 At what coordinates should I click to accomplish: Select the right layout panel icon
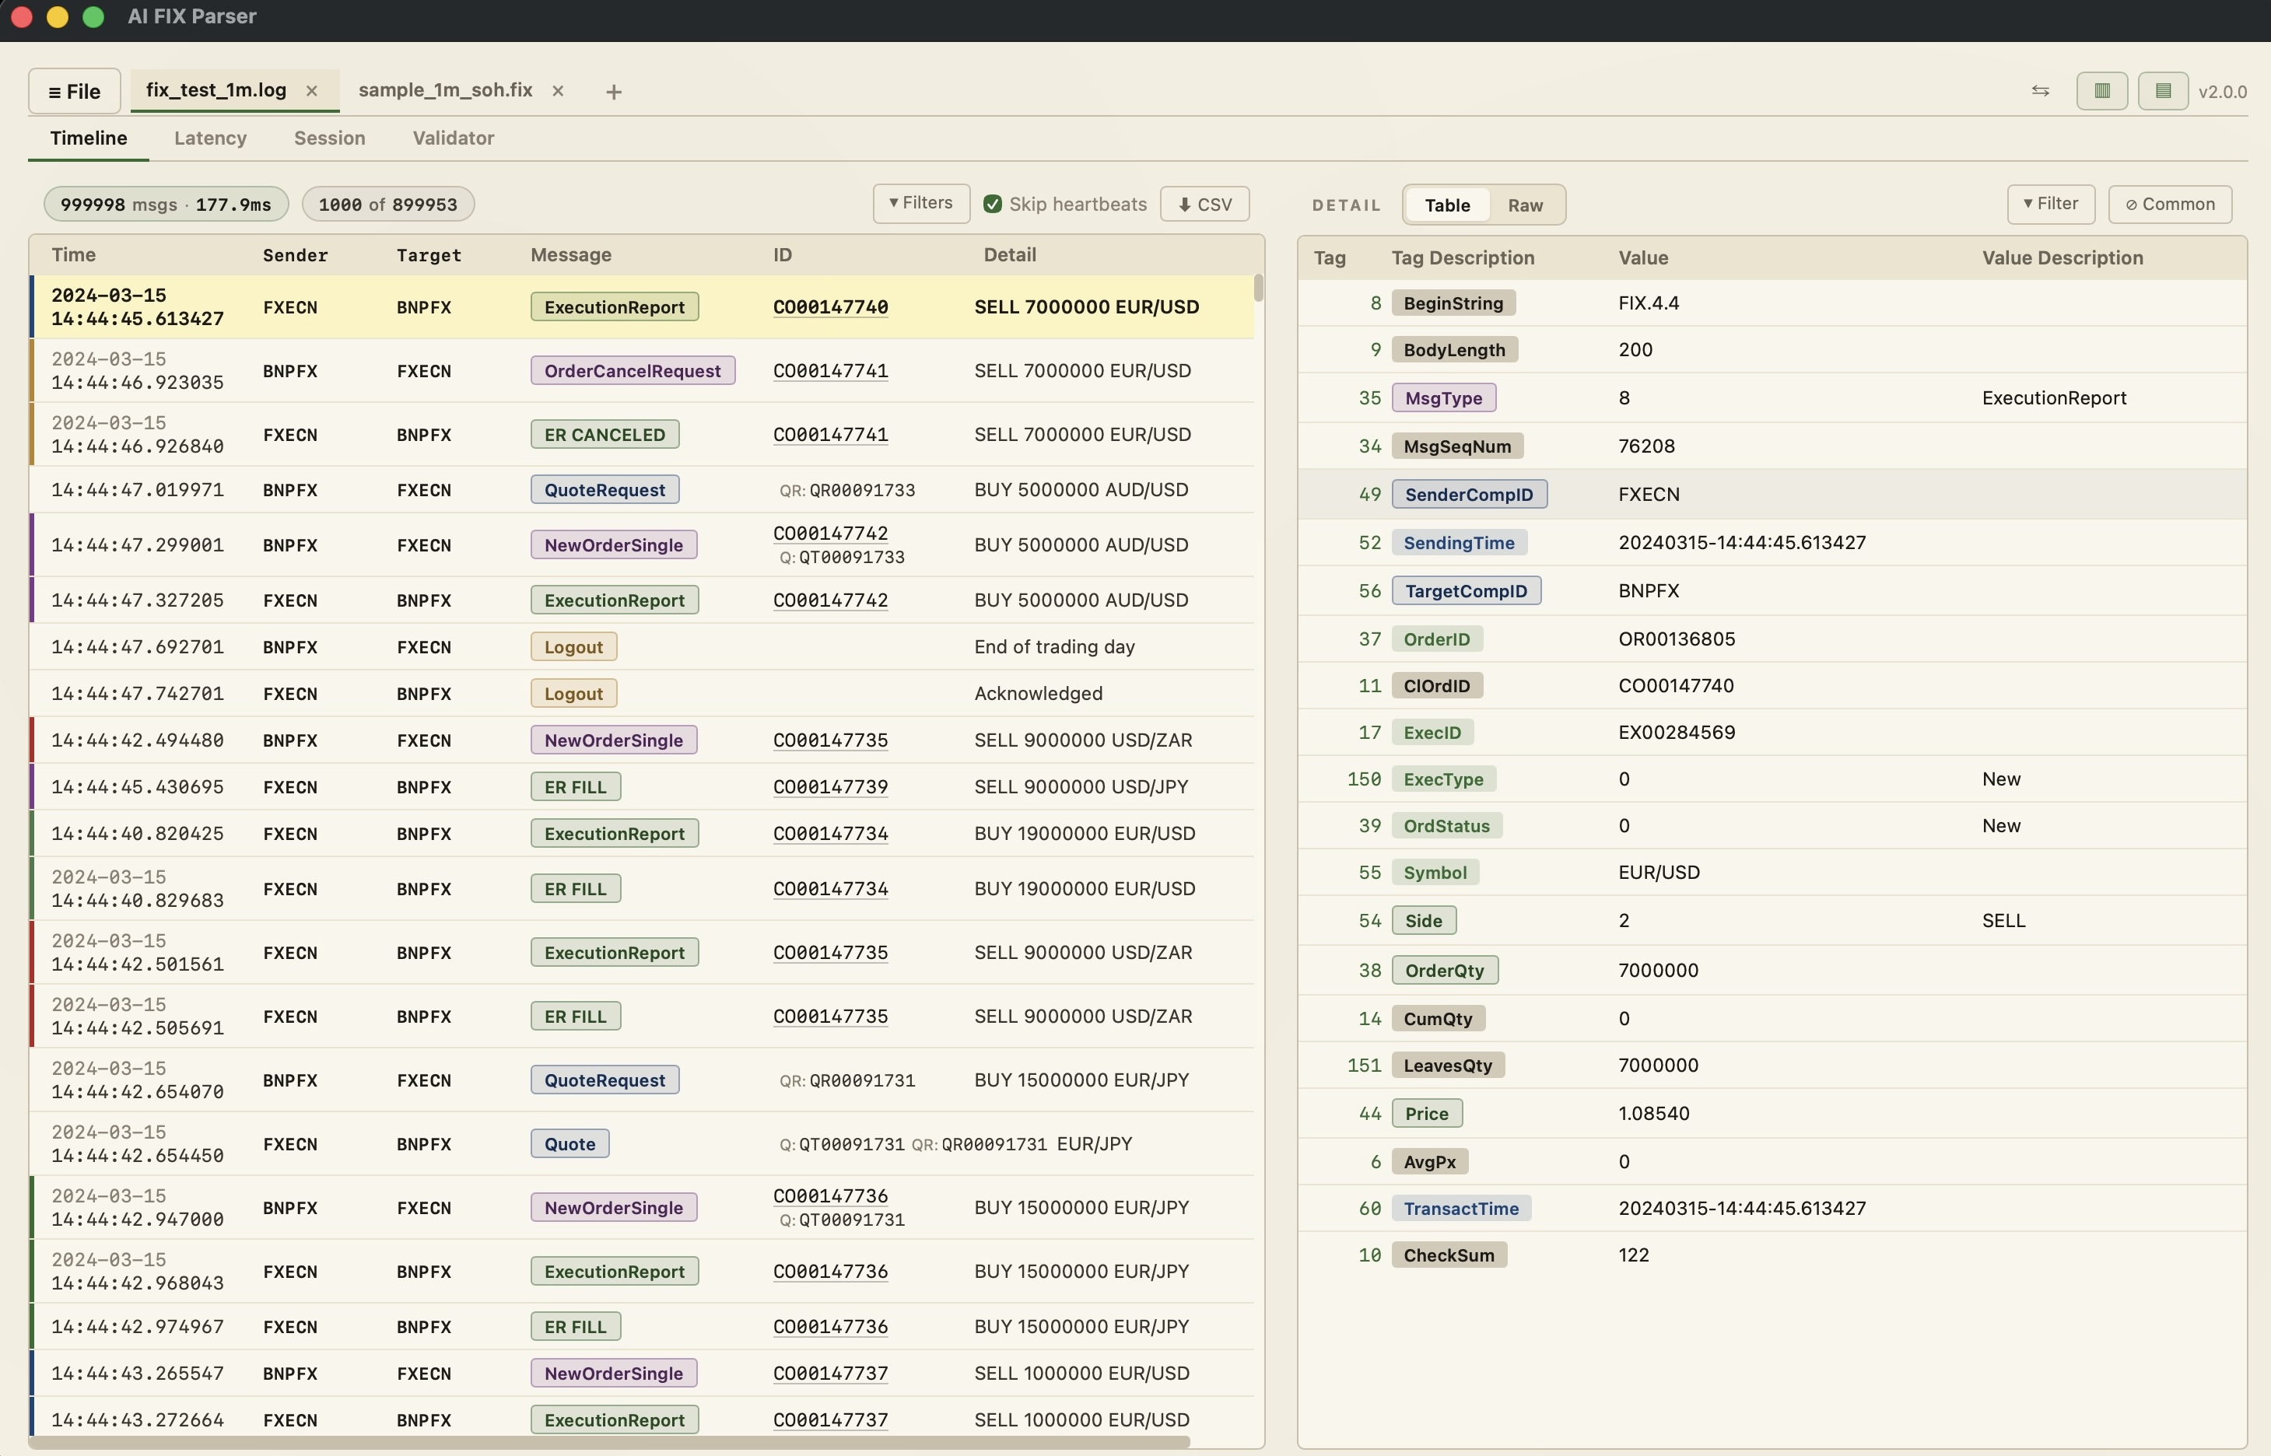[2163, 91]
